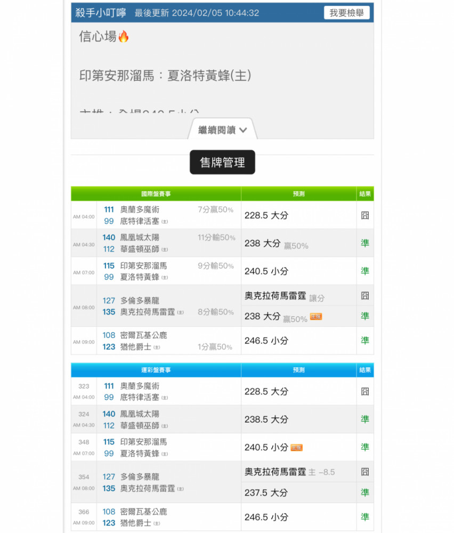Click the 囧 result beside 奧克拉荷馬雷霆 主 -8.5
Screen dimensions: 454x533
pos(364,472)
